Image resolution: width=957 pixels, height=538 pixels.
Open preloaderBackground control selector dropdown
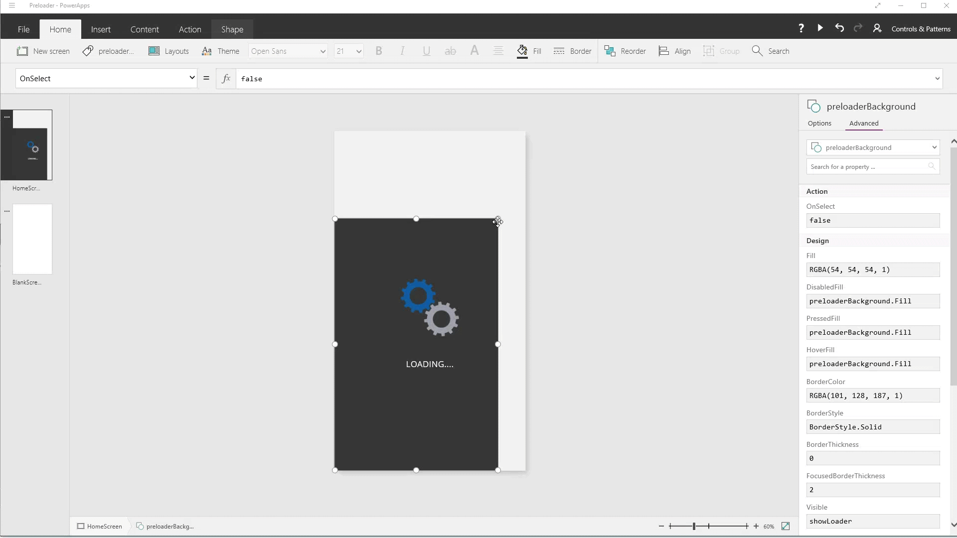(x=934, y=147)
